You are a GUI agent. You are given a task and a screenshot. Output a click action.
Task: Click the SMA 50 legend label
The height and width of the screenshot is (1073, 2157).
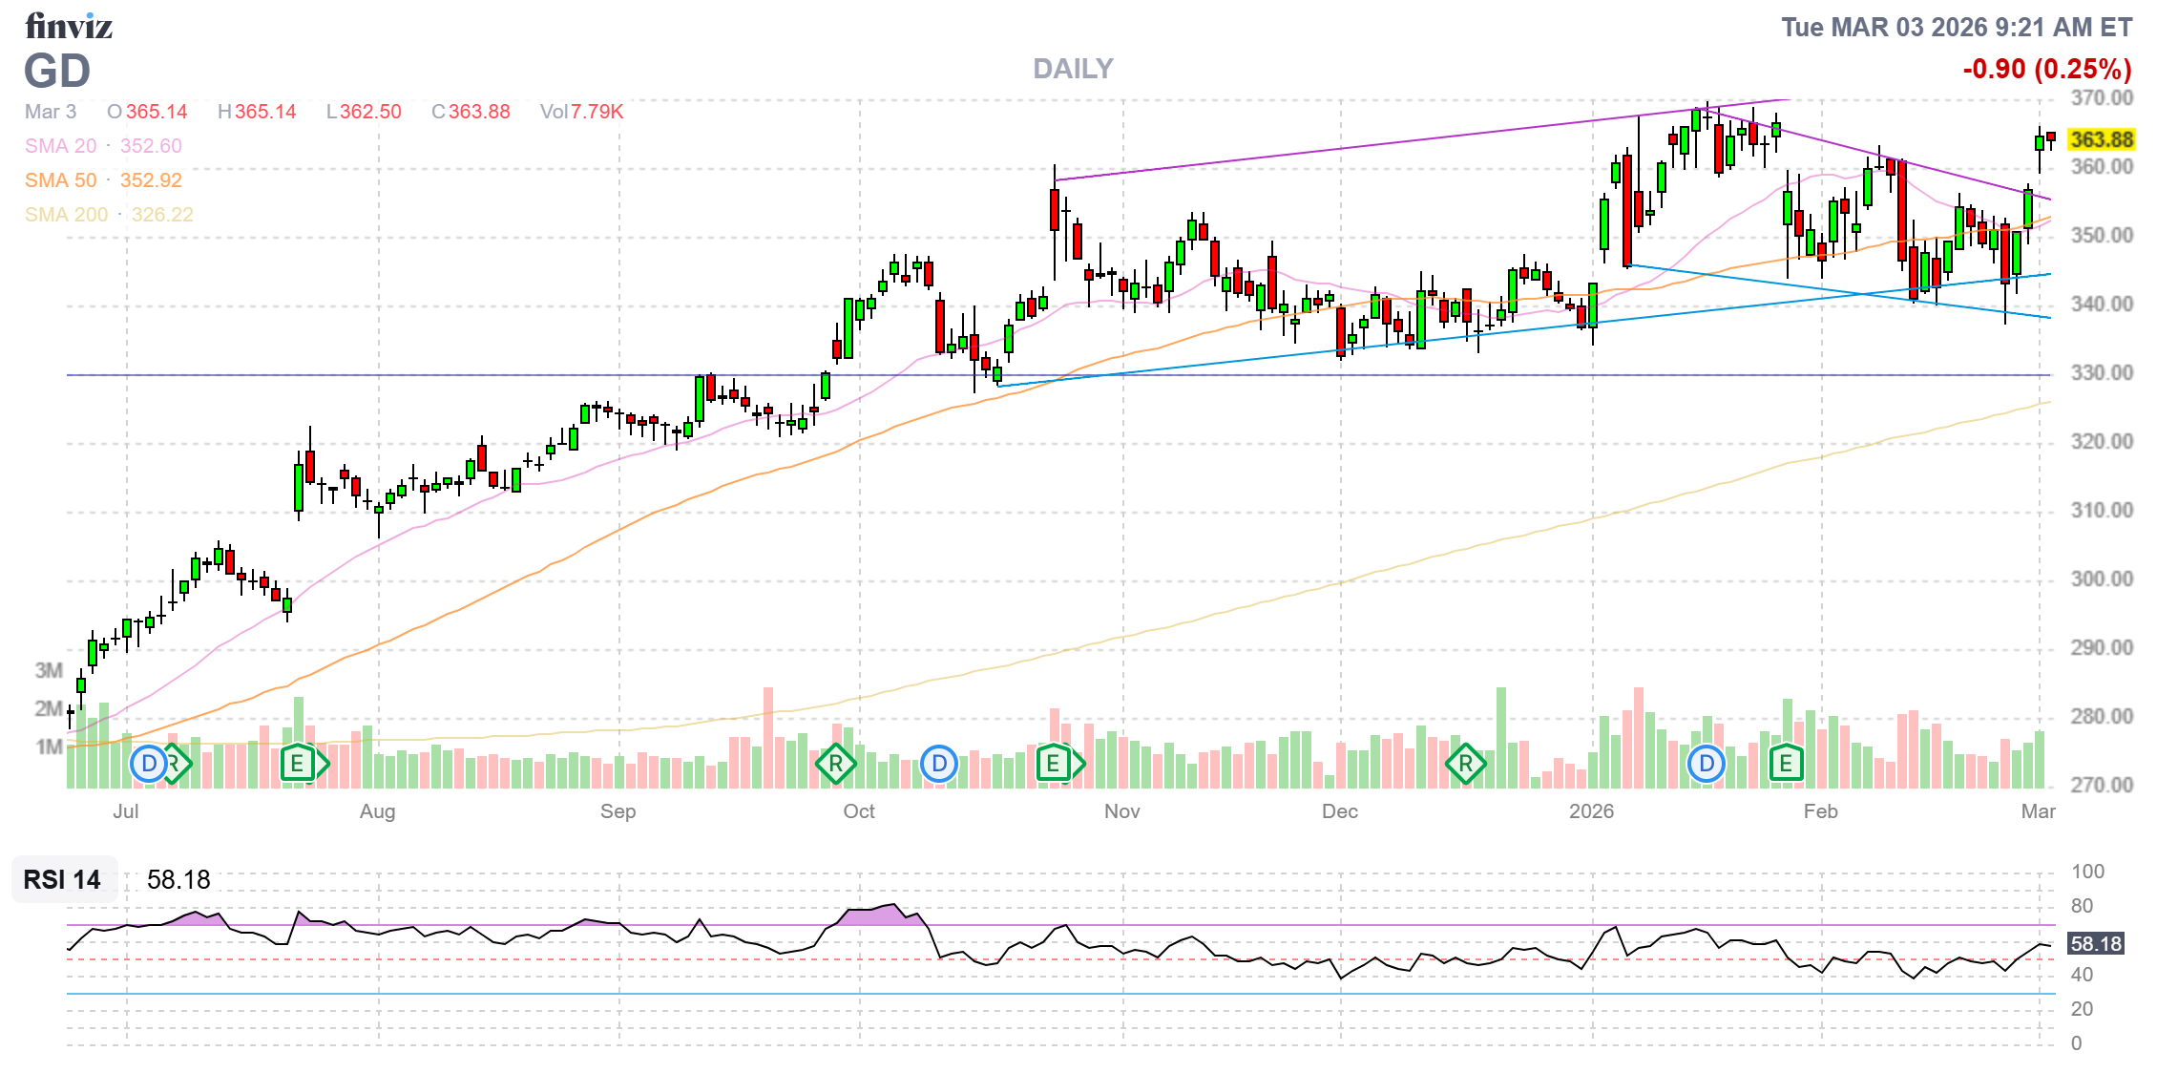tap(61, 180)
